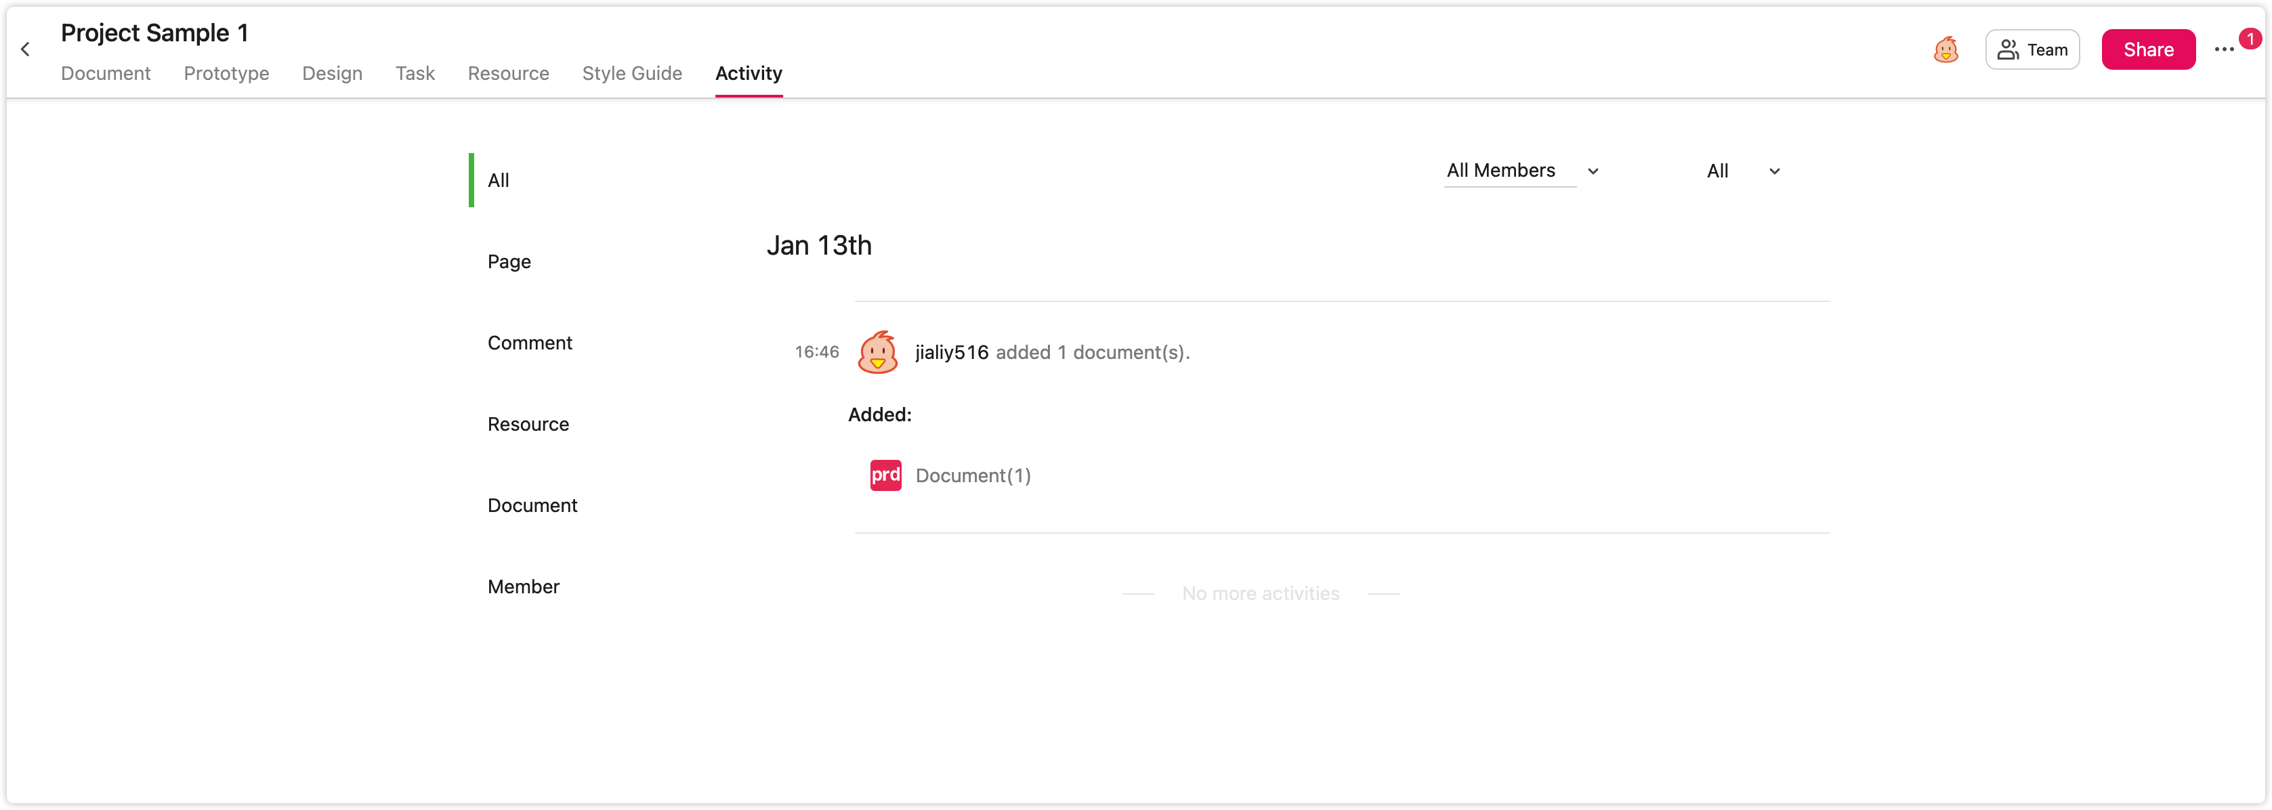Click the notification badge showing 1
The width and height of the screenshot is (2272, 810).
2250,39
